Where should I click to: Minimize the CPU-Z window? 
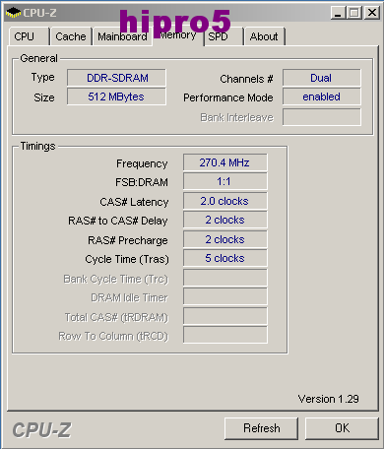338,13
